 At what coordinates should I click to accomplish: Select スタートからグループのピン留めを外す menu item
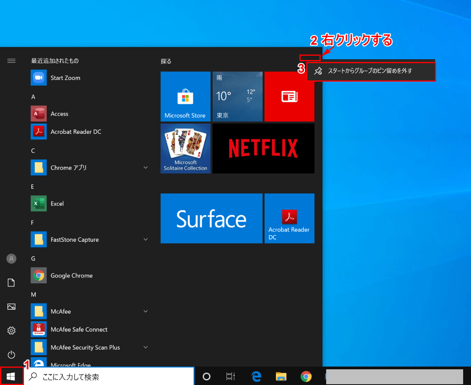click(x=371, y=71)
